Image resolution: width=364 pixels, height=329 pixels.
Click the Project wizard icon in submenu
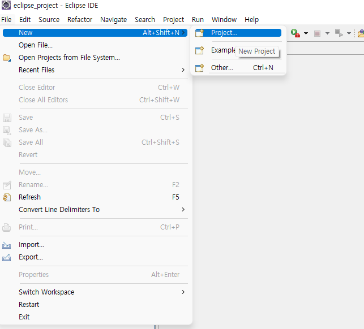(199, 33)
